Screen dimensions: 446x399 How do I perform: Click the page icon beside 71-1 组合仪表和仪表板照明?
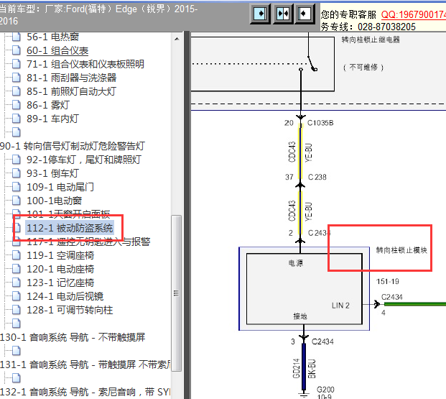point(17,64)
